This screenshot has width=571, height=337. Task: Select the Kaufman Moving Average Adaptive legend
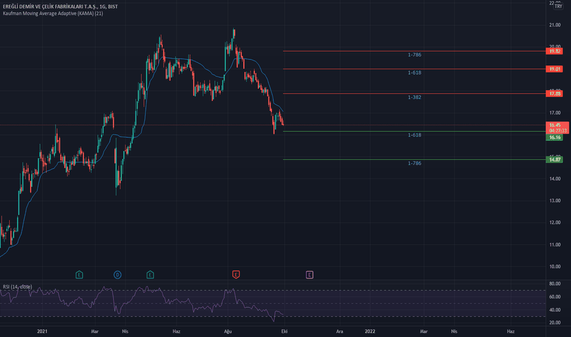pos(53,13)
